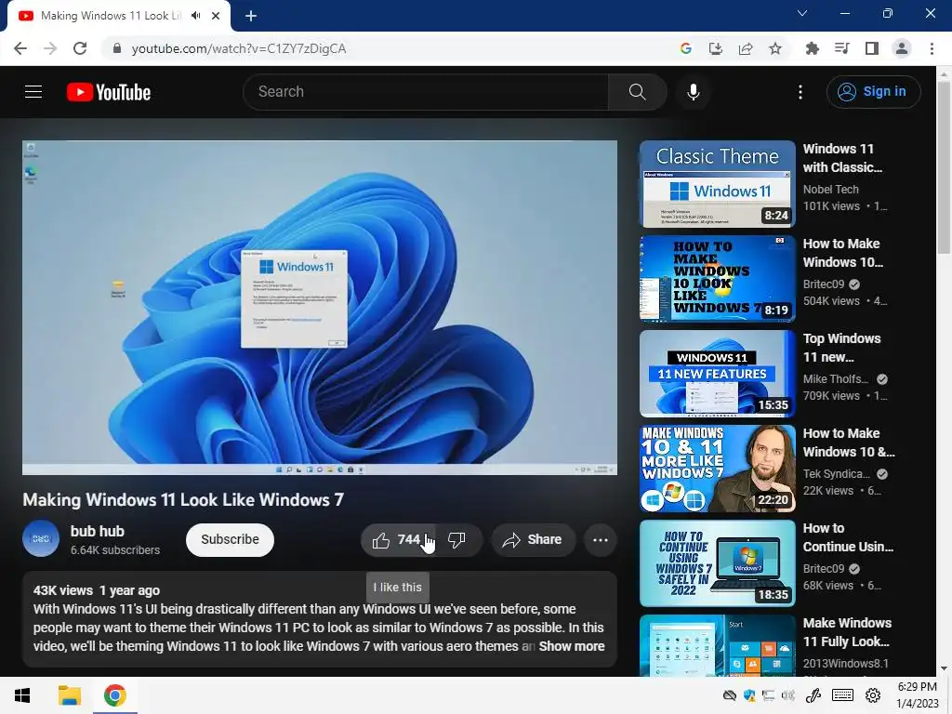The width and height of the screenshot is (952, 714).
Task: Open Google icon in address bar
Action: [x=686, y=48]
